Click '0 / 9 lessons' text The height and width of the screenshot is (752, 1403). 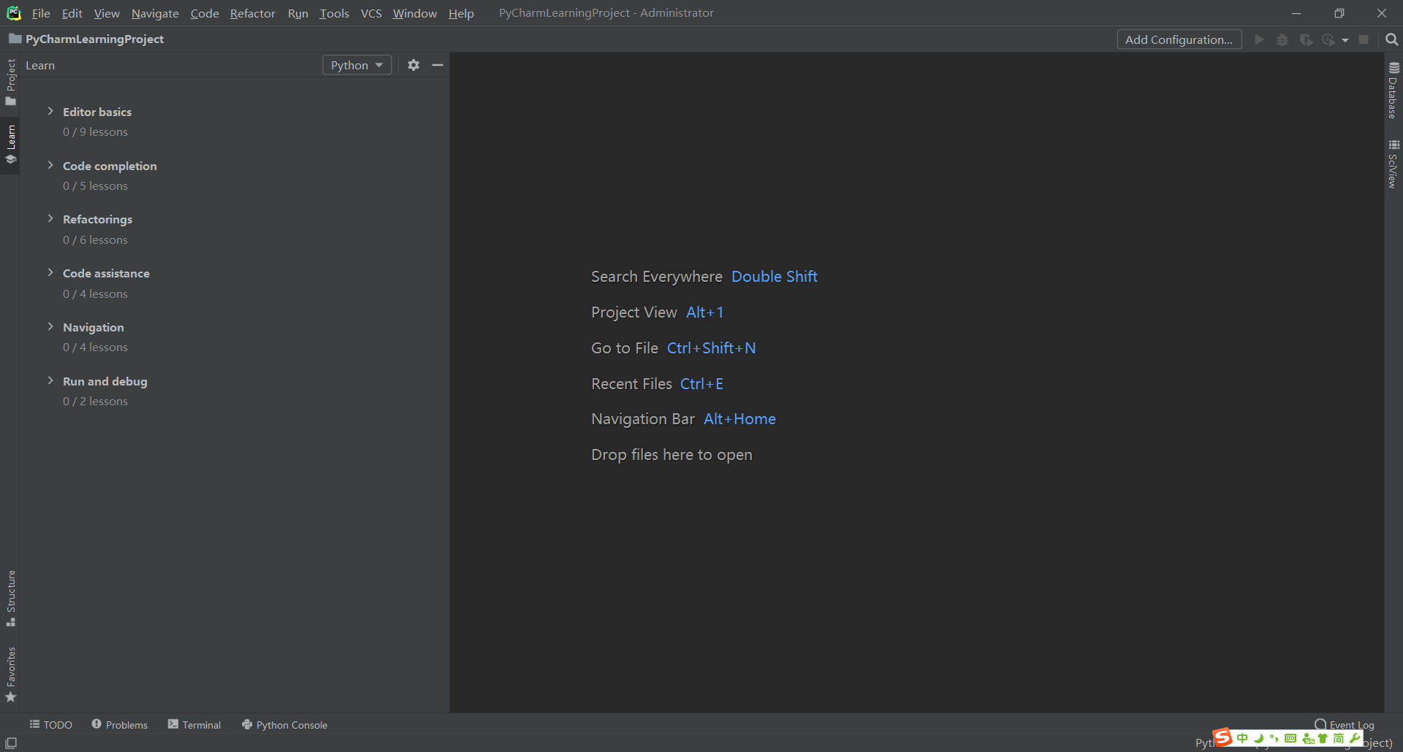95,132
